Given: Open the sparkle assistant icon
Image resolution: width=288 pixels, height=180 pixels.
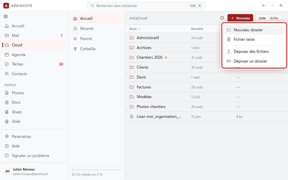Looking at the screenshot, I should (281, 6).
